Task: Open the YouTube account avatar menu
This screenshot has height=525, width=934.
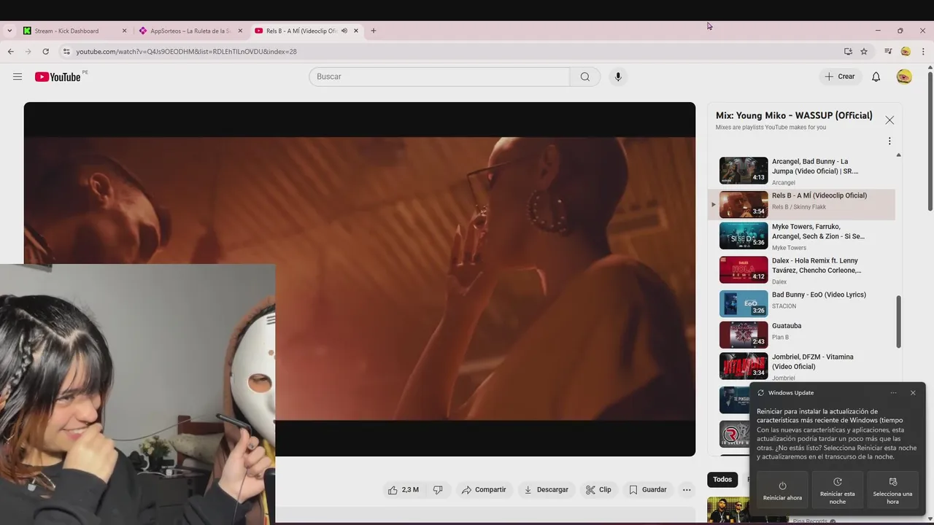Action: pyautogui.click(x=904, y=77)
